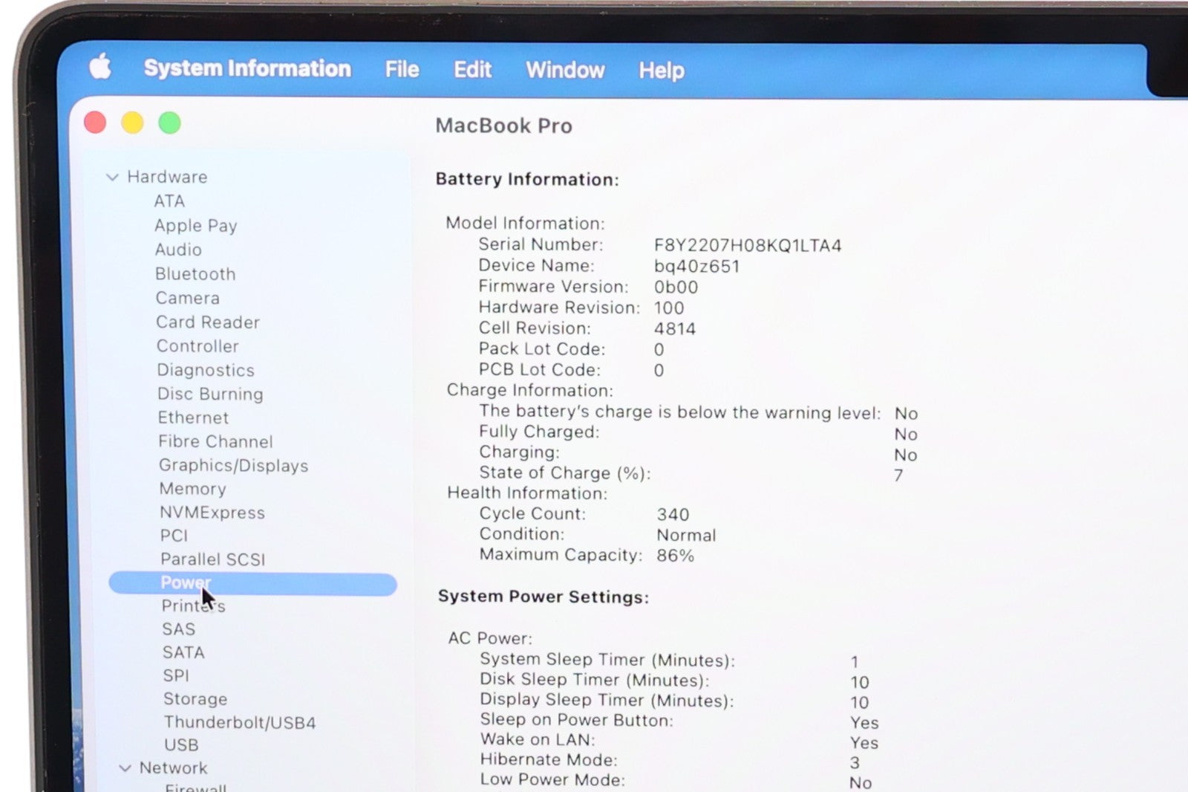
Task: Show Apple Pay information
Action: point(195,226)
